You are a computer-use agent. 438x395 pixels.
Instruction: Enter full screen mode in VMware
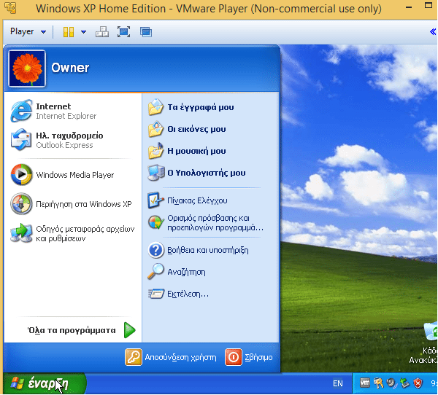pos(123,32)
